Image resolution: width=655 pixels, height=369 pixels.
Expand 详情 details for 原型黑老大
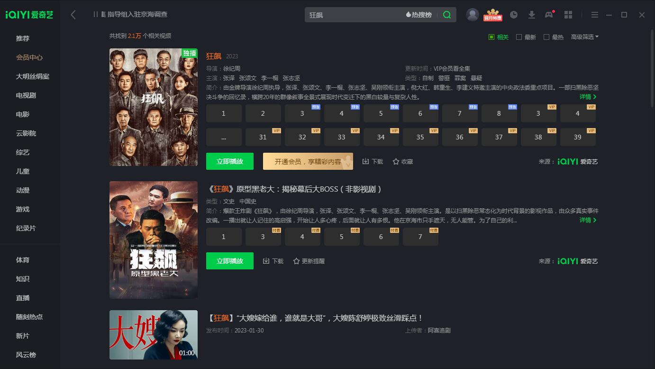(588, 220)
